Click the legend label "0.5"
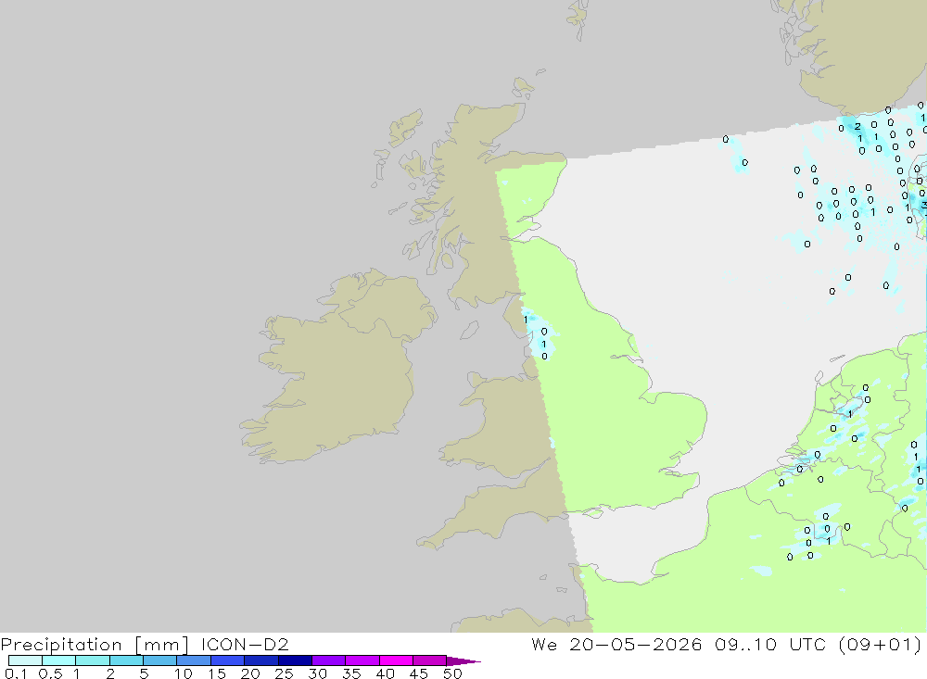The image size is (927, 679). (x=50, y=673)
